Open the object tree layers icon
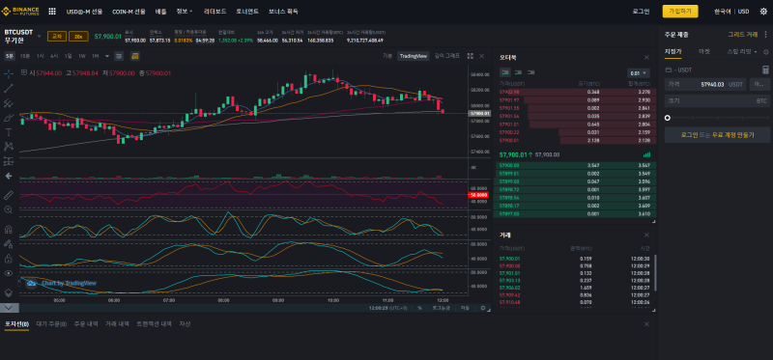The width and height of the screenshot is (773, 360). point(9,292)
